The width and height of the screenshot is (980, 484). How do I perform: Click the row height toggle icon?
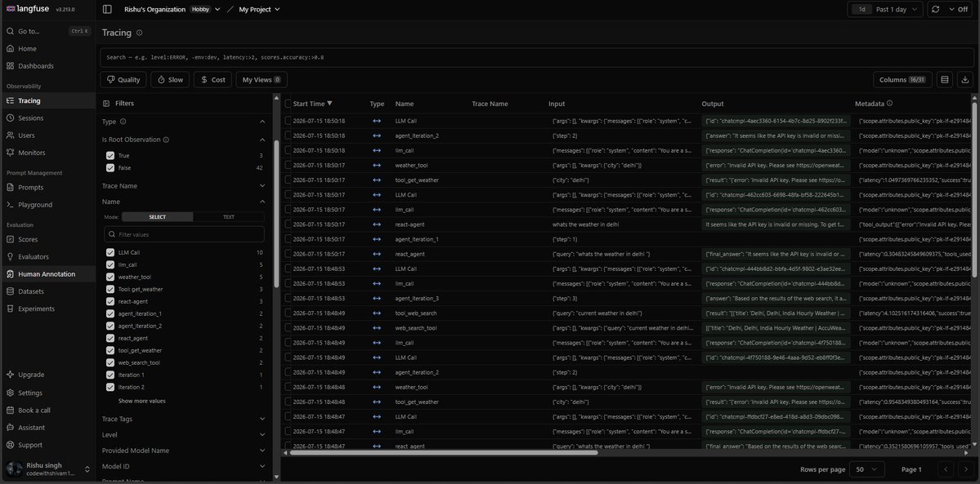pos(944,80)
